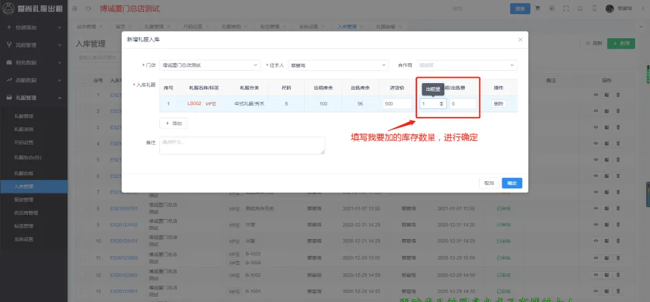Viewport: 650px width, 302px height.
Task: Collapse sidebar with menu fold icon
Action: click(75, 9)
